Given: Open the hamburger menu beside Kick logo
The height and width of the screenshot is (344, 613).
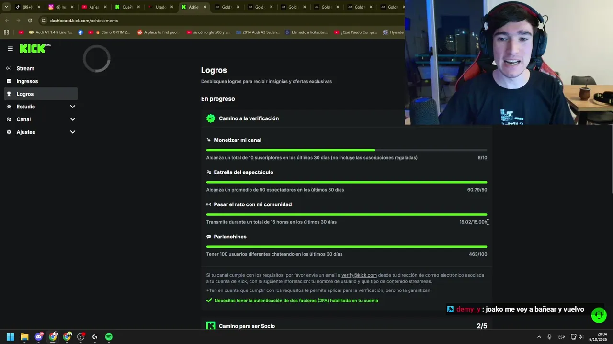Looking at the screenshot, I should pos(10,48).
